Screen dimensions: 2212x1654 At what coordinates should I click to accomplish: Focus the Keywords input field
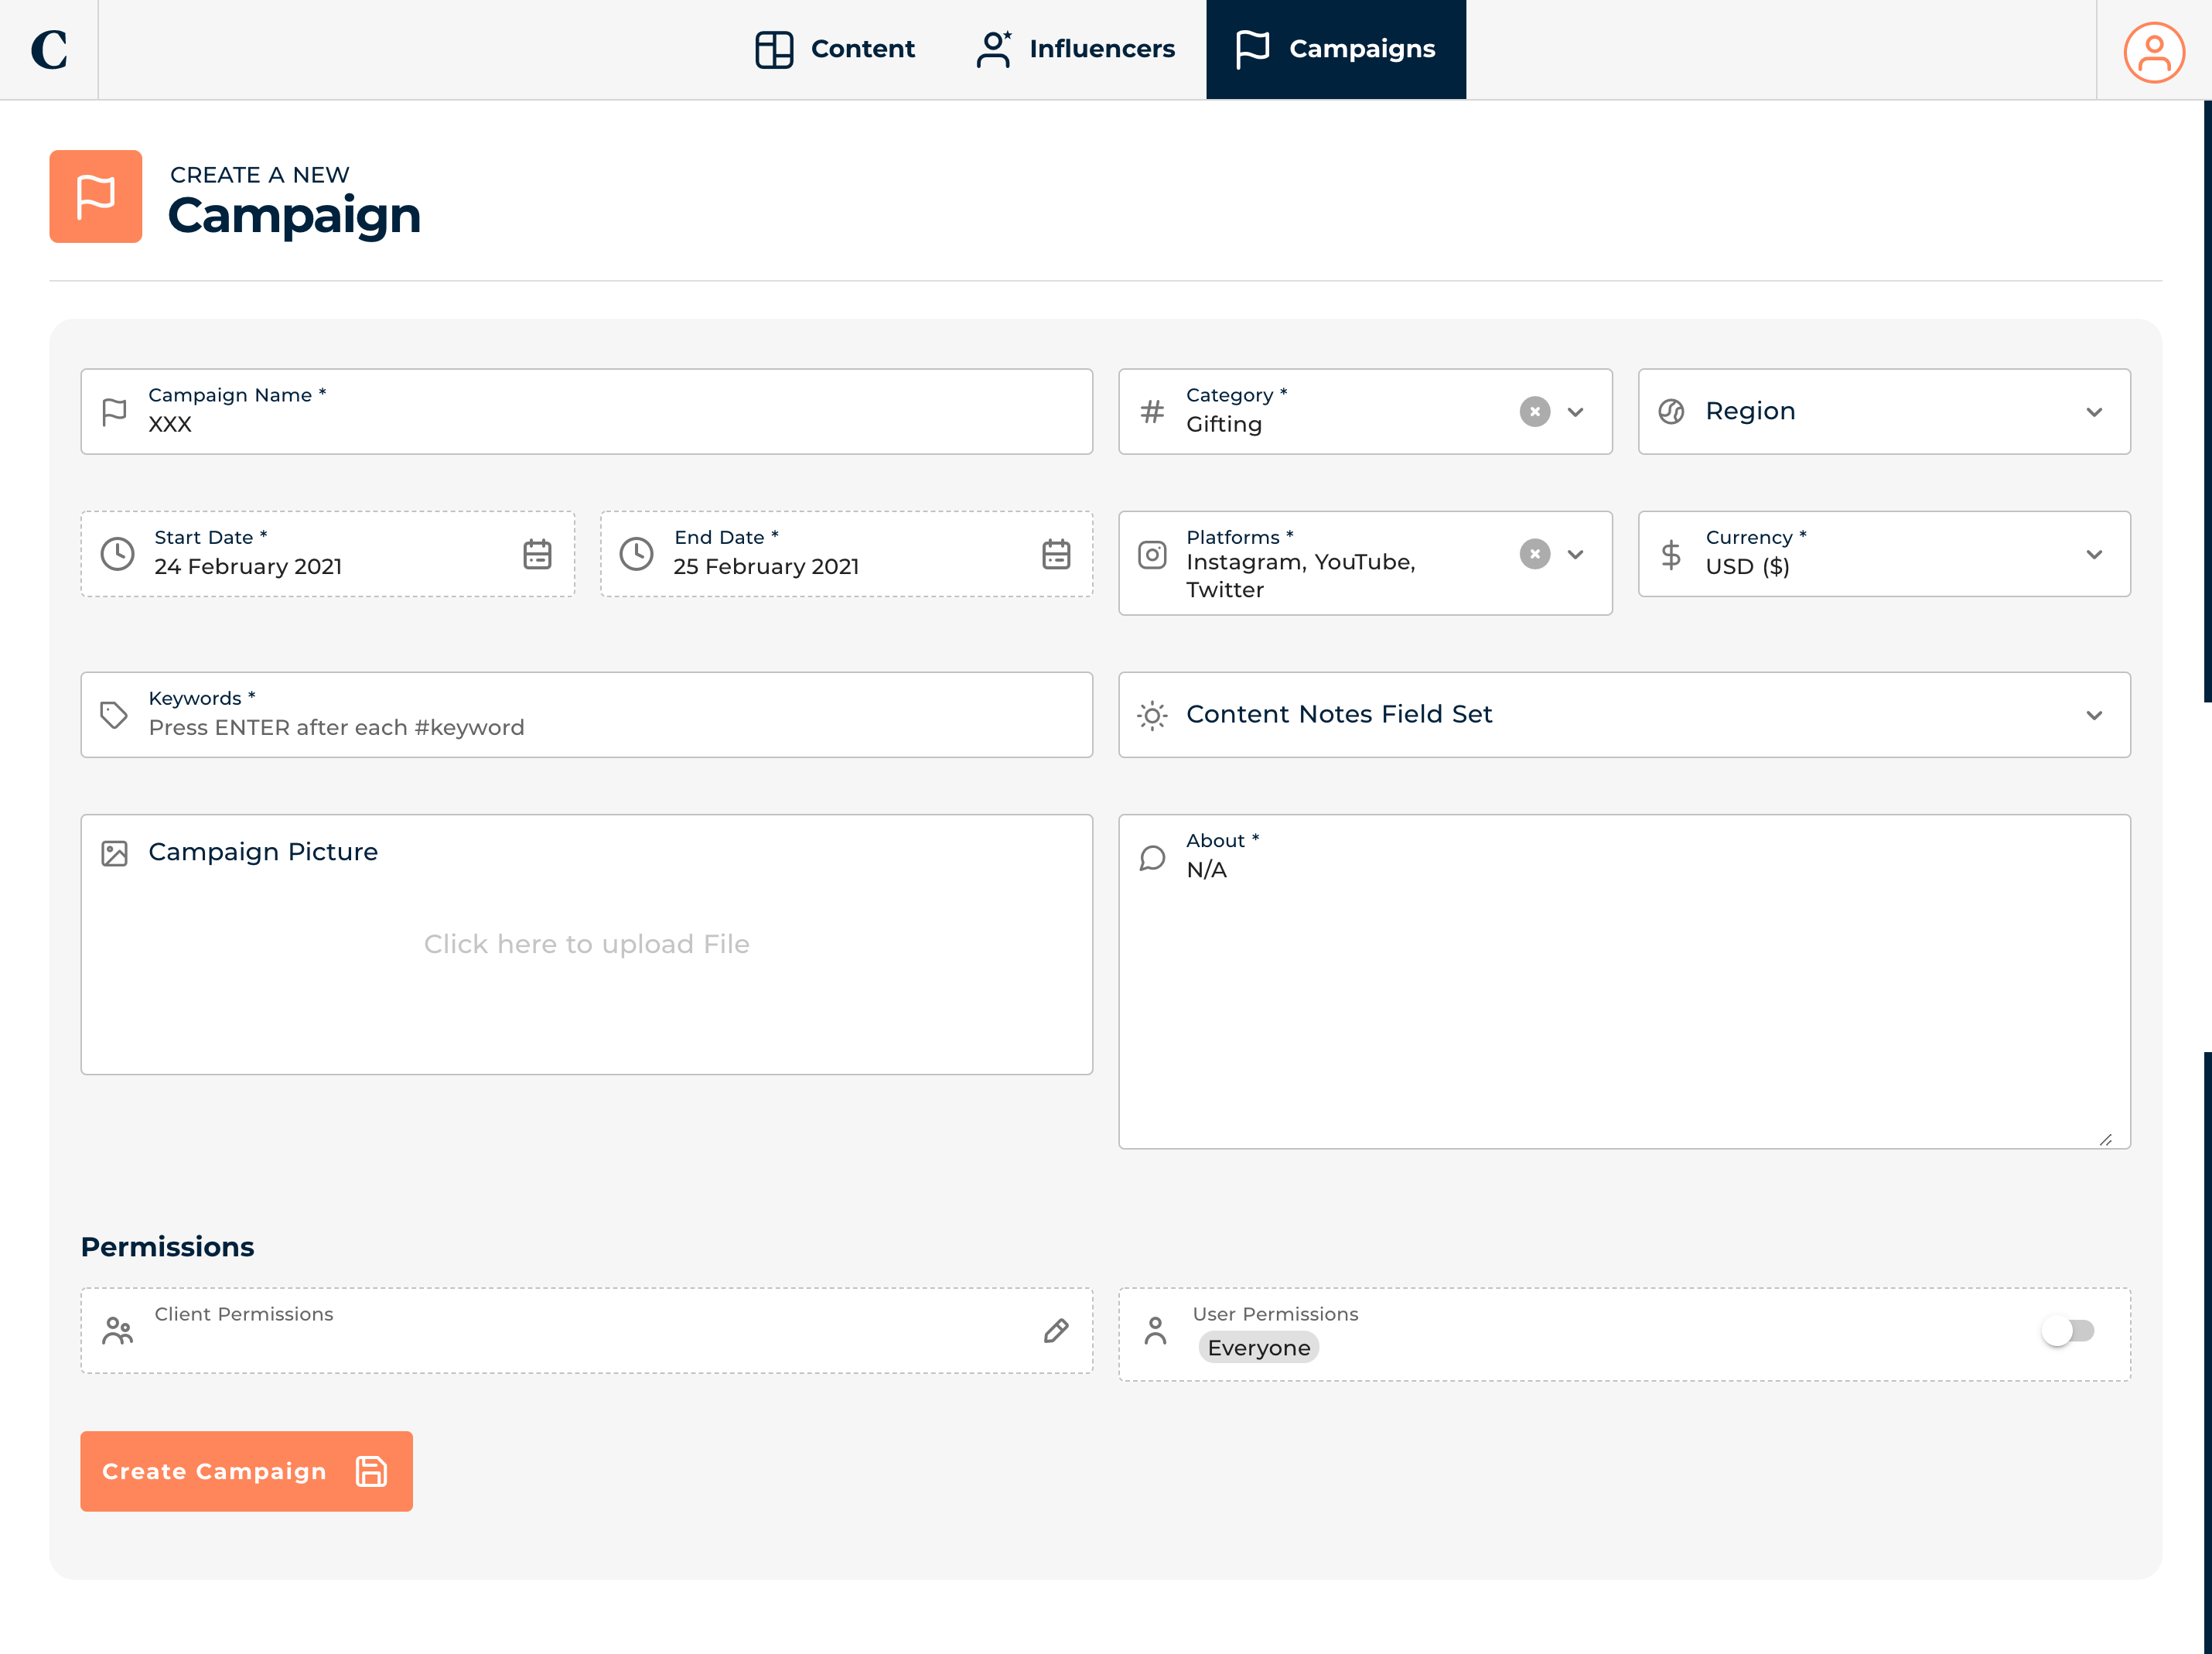click(600, 727)
